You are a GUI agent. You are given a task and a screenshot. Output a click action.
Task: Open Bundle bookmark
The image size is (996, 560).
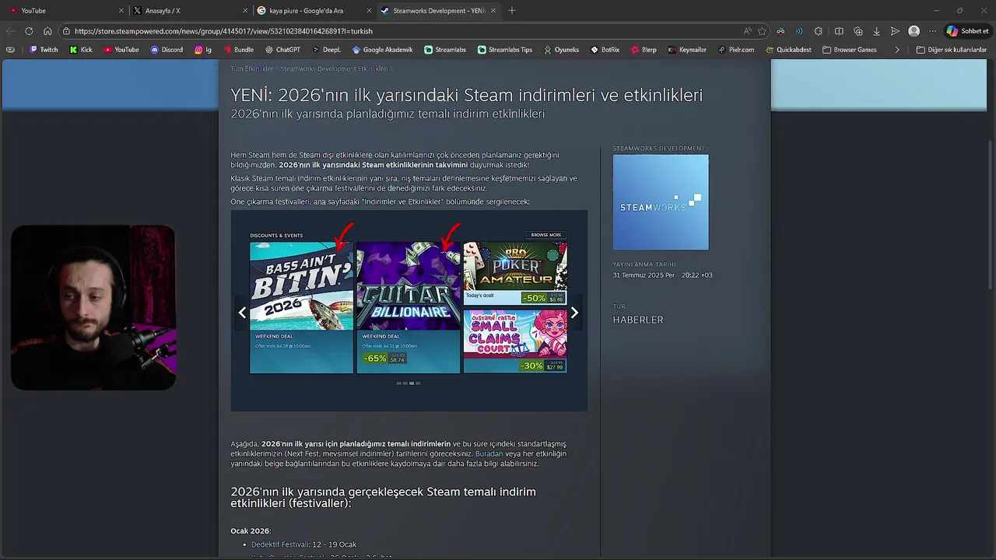(238, 50)
